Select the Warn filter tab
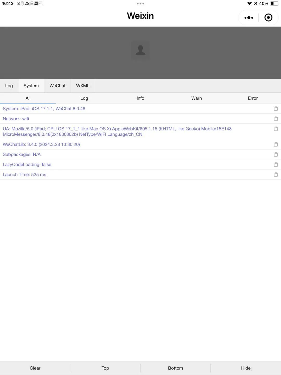The height and width of the screenshot is (375, 281). coord(197,98)
